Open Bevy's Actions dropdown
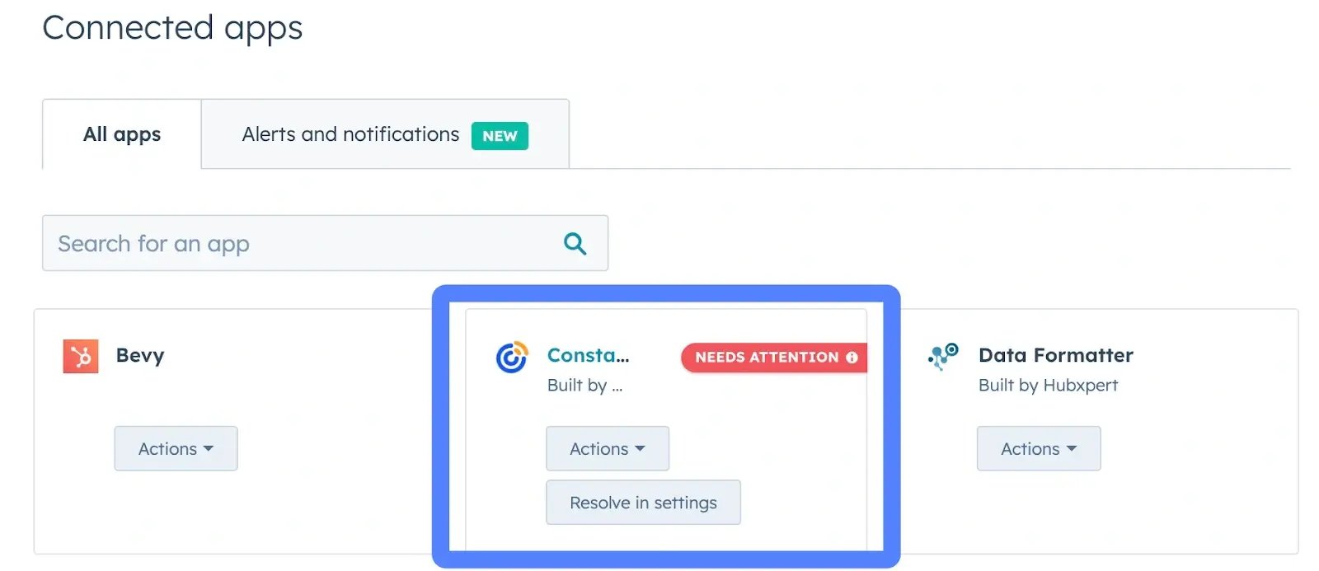Screen dimensions: 1319x571 (x=176, y=448)
